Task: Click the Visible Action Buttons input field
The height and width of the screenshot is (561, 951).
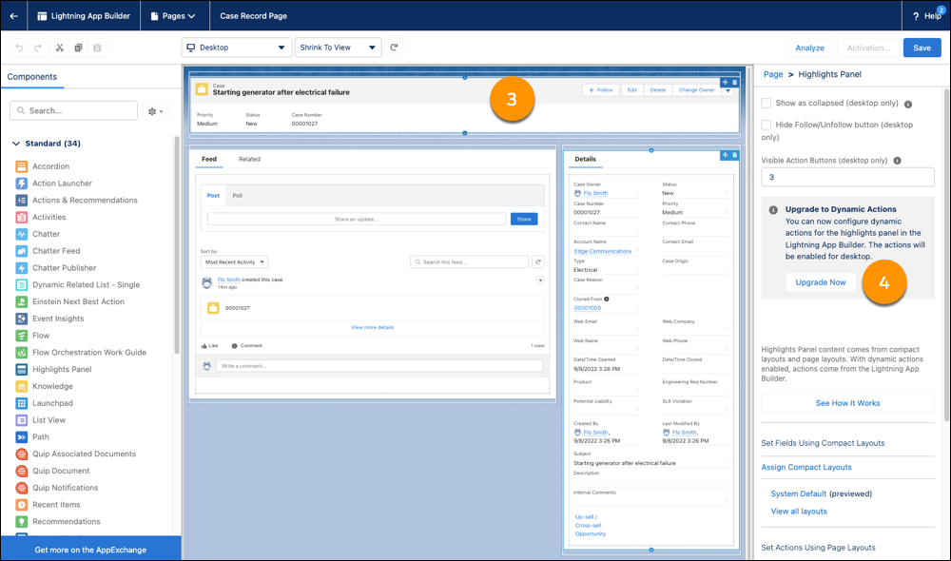Action: [846, 177]
